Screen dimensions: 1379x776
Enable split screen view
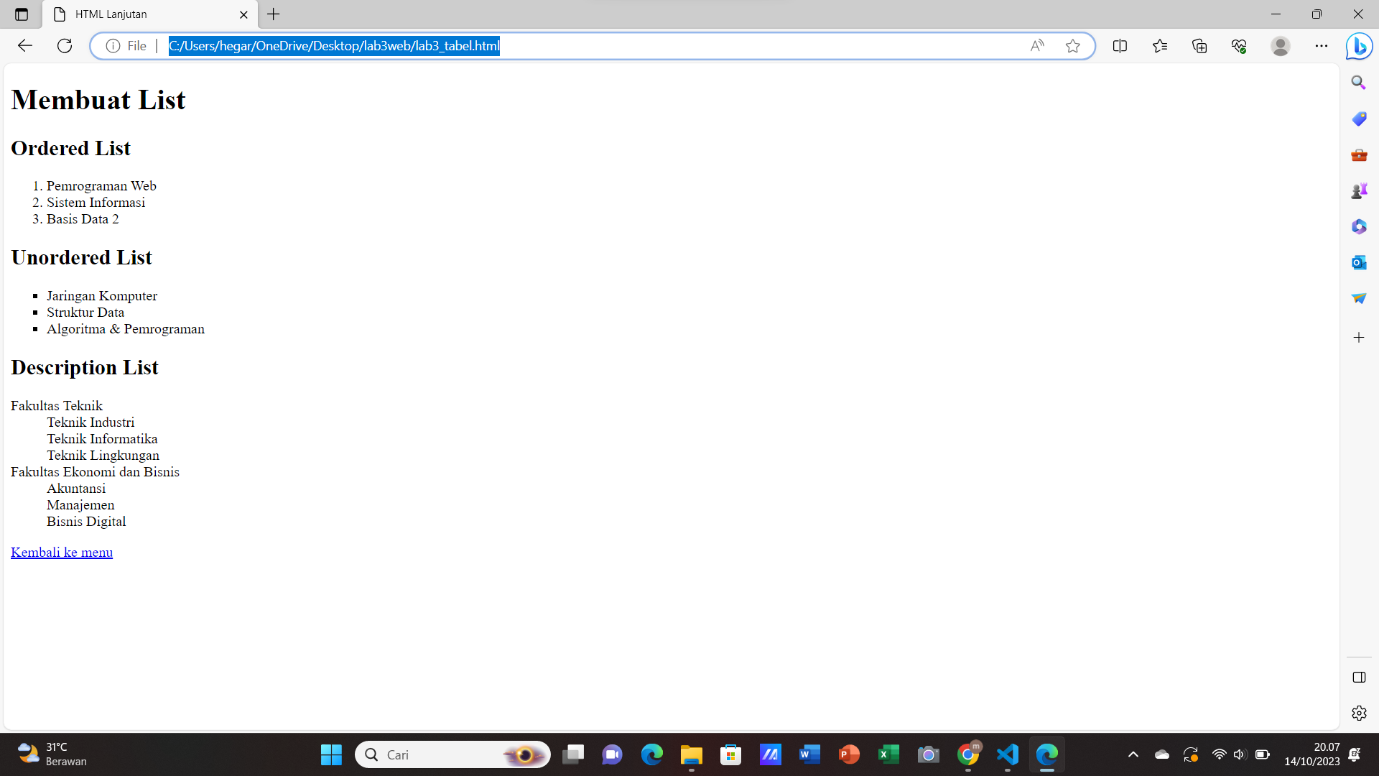pyautogui.click(x=1120, y=45)
